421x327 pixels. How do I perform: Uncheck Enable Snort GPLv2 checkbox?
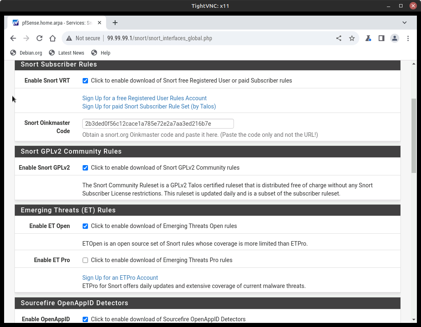(x=85, y=168)
